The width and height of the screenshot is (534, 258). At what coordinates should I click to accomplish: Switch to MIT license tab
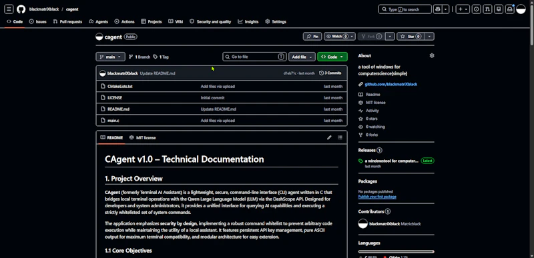click(142, 138)
